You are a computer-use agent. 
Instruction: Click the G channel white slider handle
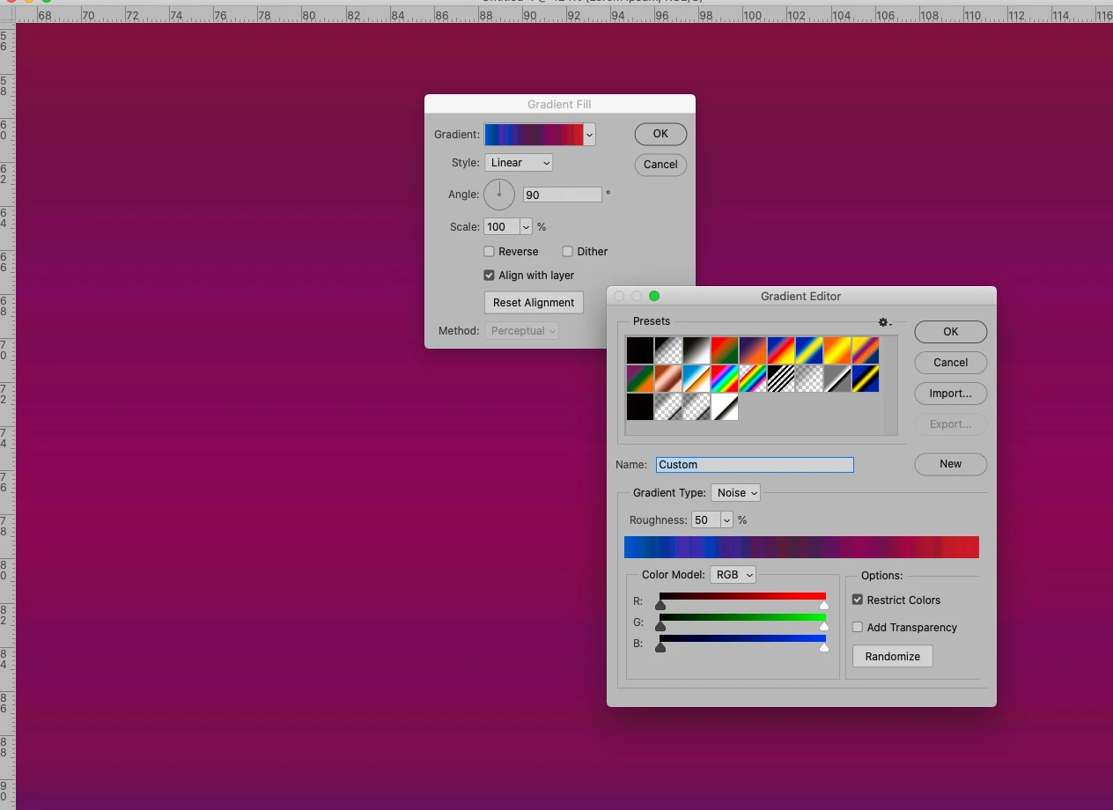tap(824, 626)
